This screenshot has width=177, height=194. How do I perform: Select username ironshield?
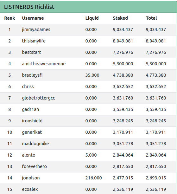[x=32, y=121]
